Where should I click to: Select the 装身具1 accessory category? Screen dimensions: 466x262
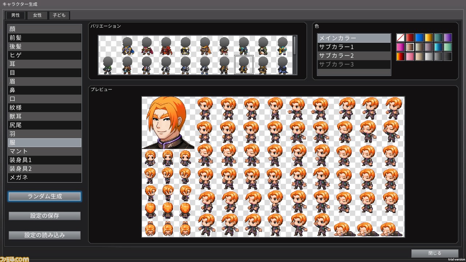44,160
